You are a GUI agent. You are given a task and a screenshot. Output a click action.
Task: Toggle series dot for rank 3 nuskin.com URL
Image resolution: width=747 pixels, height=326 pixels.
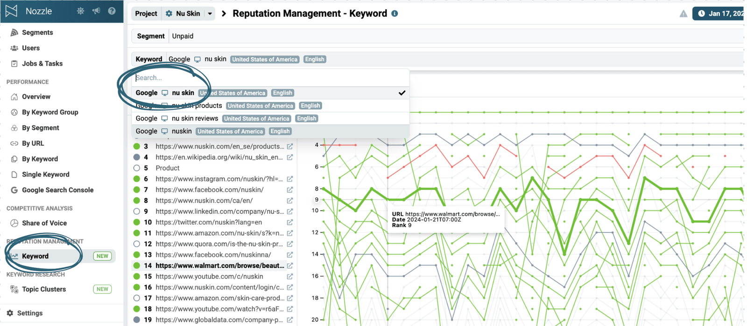point(137,146)
